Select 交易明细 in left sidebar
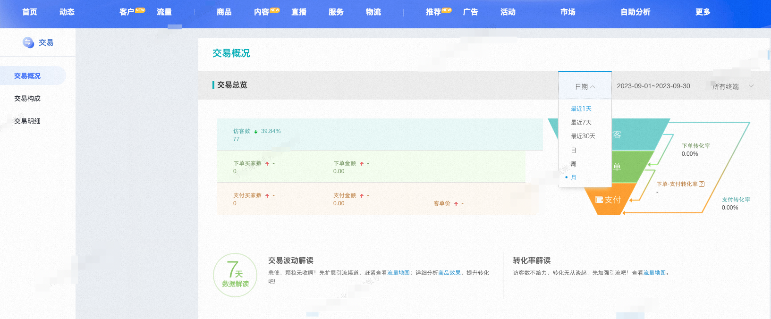Screen dimensions: 771x319 (27, 121)
